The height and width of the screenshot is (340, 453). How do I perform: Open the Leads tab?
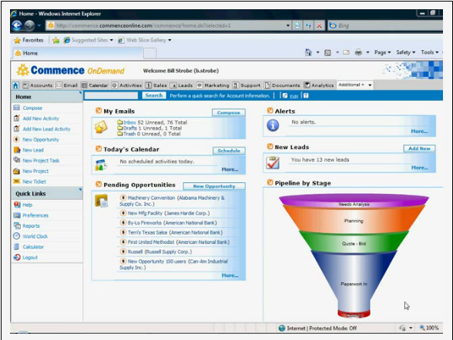[x=182, y=85]
